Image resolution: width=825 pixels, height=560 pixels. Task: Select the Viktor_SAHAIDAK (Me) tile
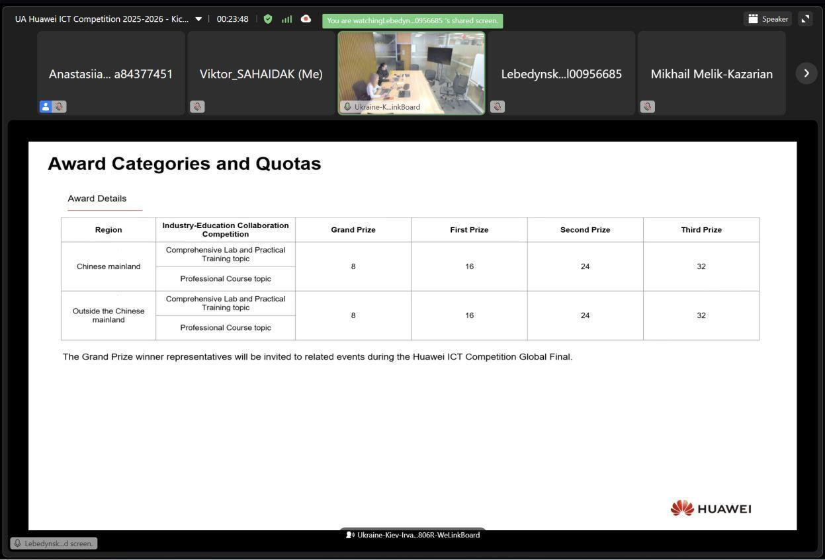(x=261, y=73)
